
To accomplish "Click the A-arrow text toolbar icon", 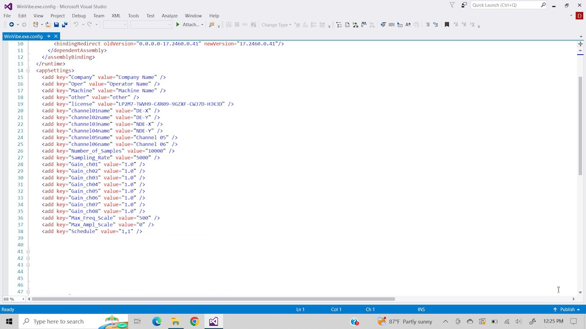I will 408,25.
